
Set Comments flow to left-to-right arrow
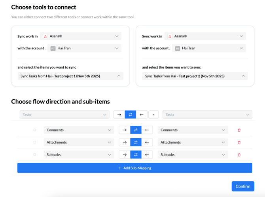point(125,130)
